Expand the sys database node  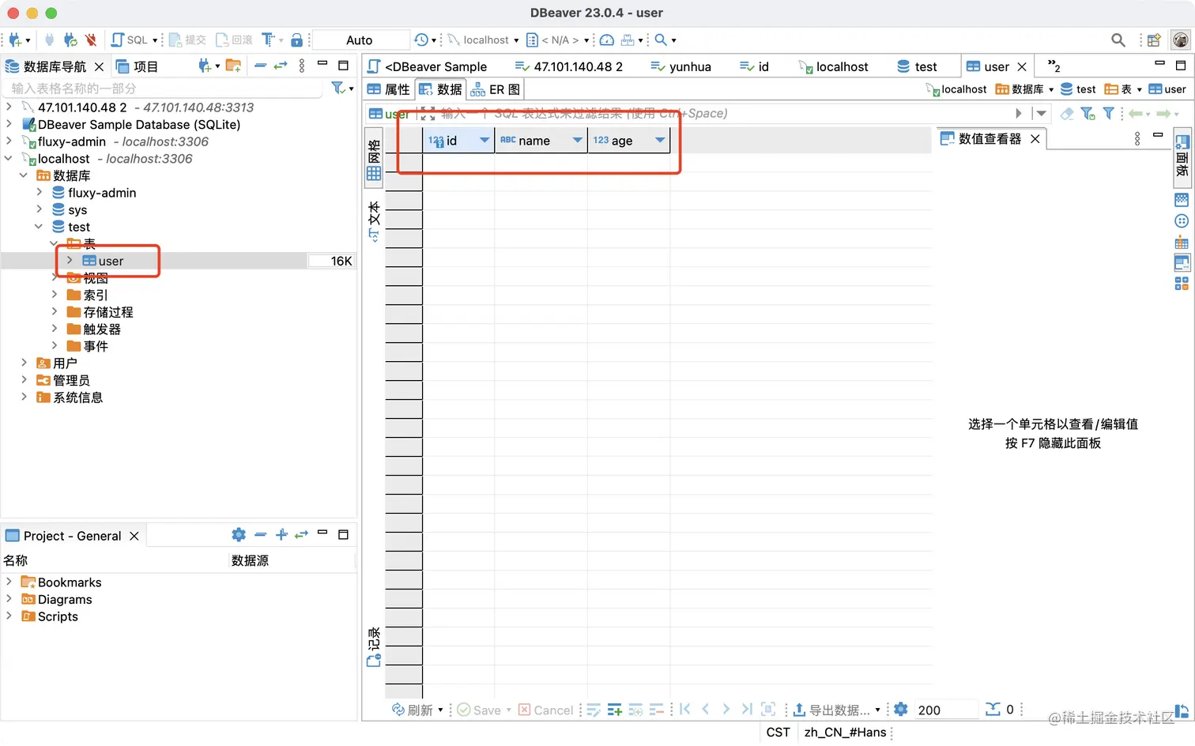pyautogui.click(x=40, y=209)
